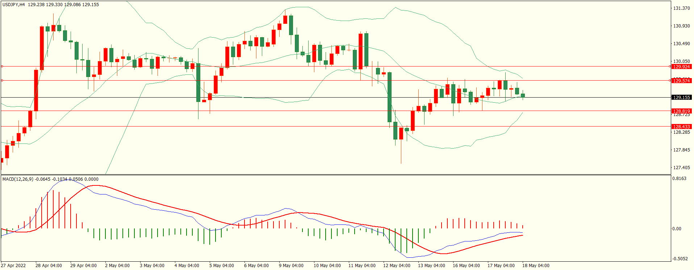Select the red 129.574 price level tag
The image size is (694, 270).
point(681,81)
